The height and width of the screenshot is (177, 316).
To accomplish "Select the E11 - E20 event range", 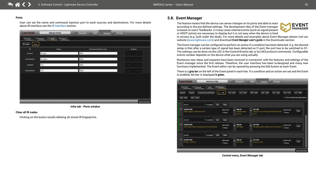I will tap(232, 93).
